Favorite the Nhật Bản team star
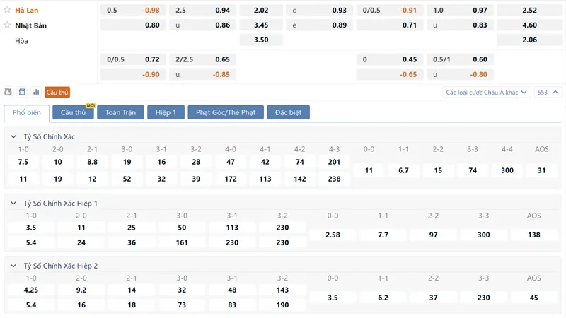Screen dimensions: 566x318 7,25
